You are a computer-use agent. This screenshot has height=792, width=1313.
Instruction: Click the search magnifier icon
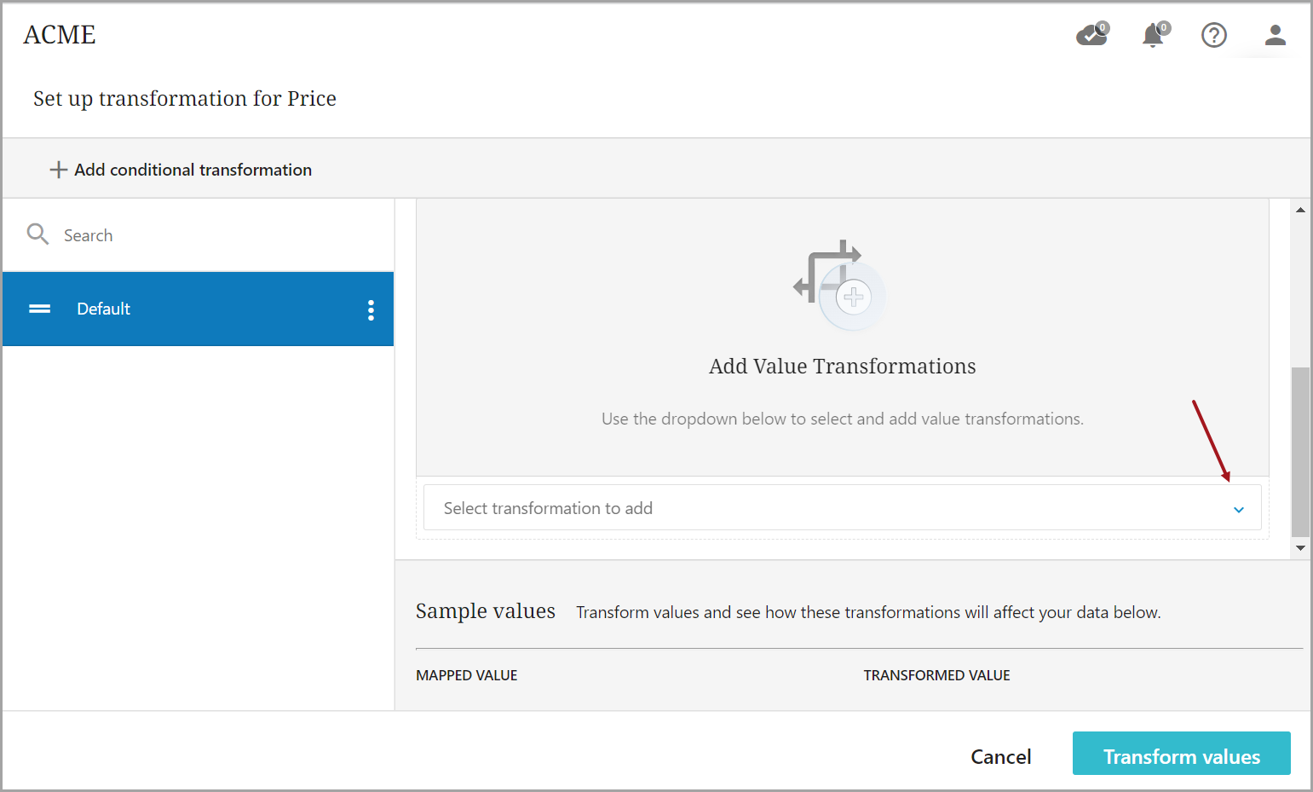37,234
